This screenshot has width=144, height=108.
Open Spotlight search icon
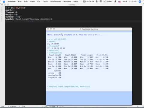click(x=140, y=1)
